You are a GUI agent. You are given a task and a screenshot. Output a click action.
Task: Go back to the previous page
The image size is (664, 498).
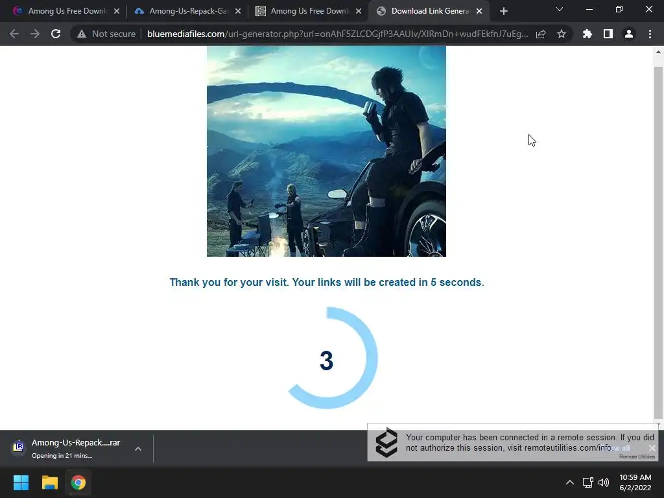click(14, 34)
